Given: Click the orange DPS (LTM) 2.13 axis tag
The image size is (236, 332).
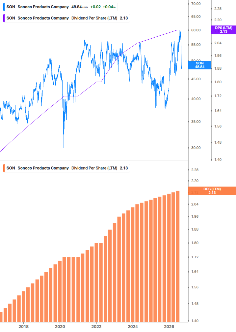Looking at the screenshot, I should (x=212, y=191).
